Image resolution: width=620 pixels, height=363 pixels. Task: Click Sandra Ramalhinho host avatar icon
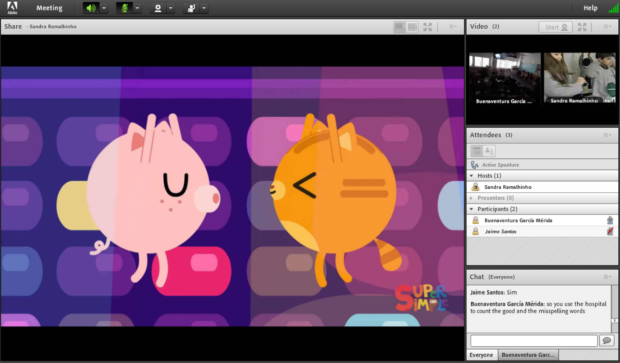[x=475, y=187]
